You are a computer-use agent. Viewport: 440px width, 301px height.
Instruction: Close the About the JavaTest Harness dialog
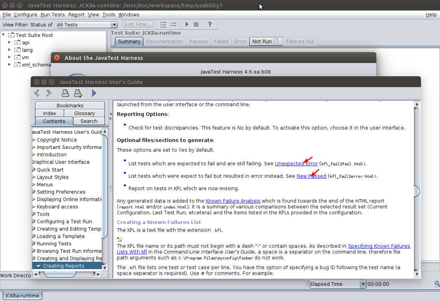point(57,58)
